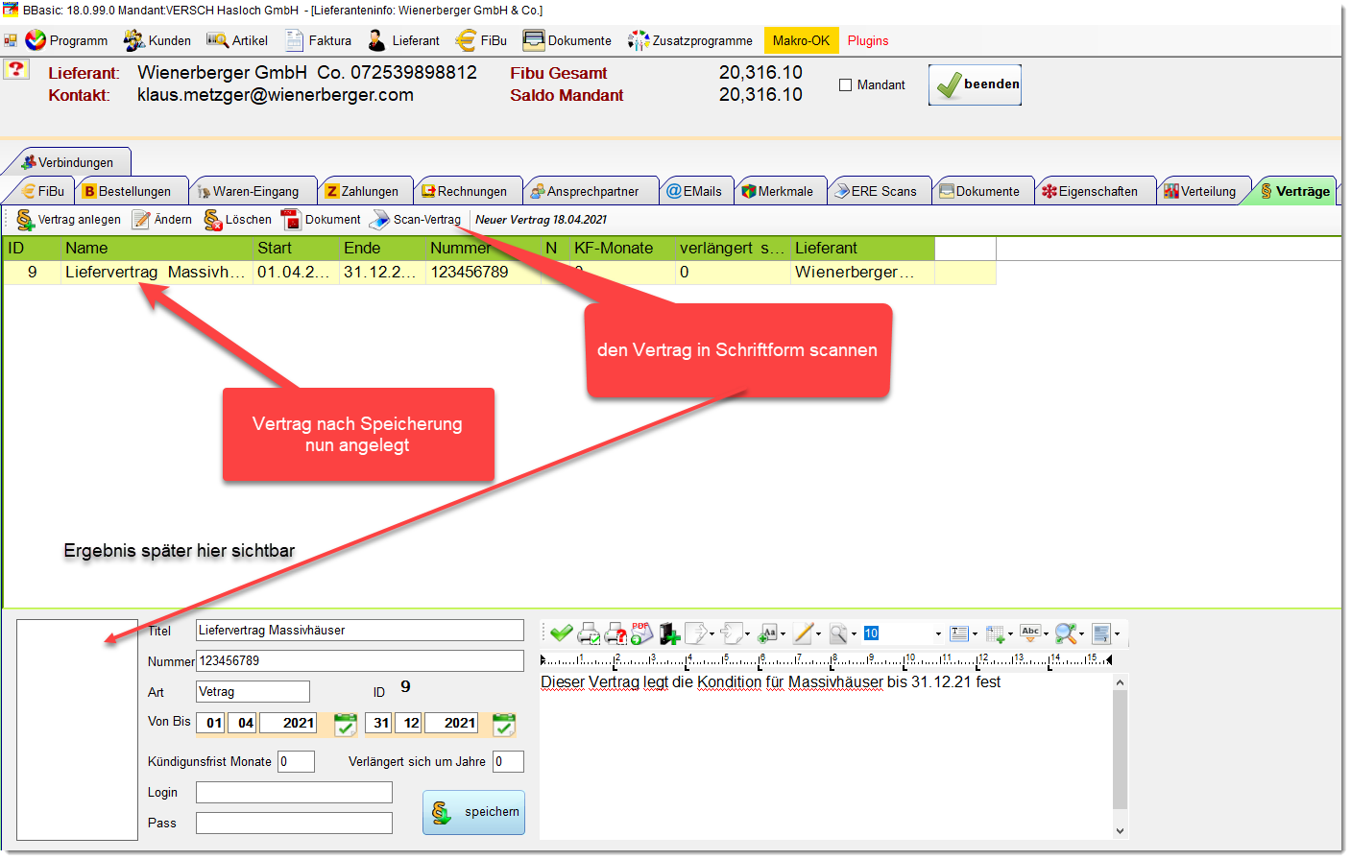Open the calendar for the Von date

coord(346,725)
